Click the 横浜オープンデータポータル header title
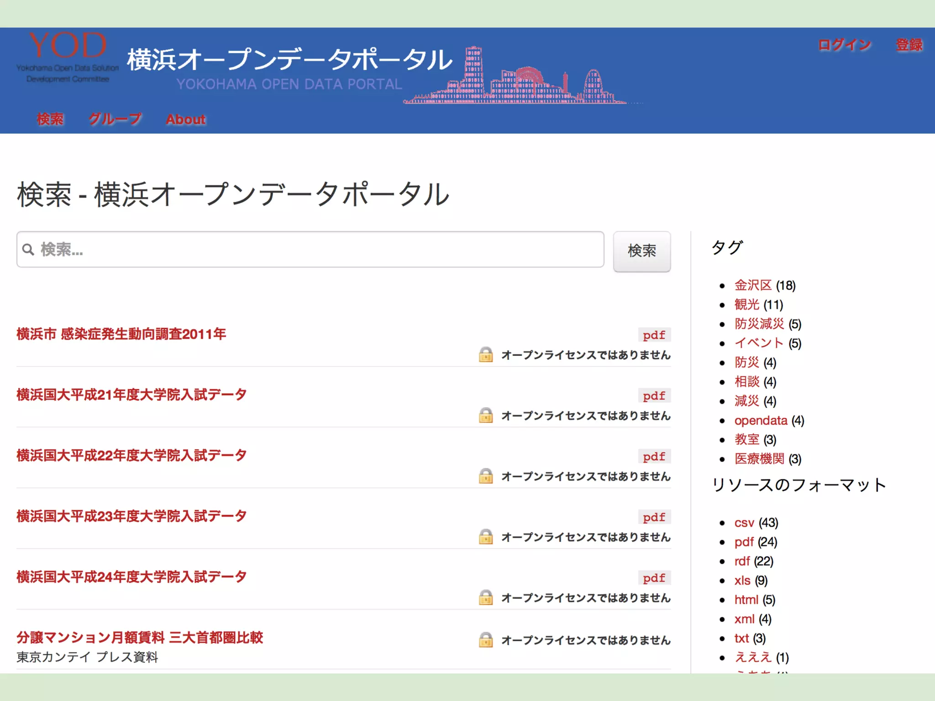The height and width of the screenshot is (701, 935). pyautogui.click(x=289, y=59)
